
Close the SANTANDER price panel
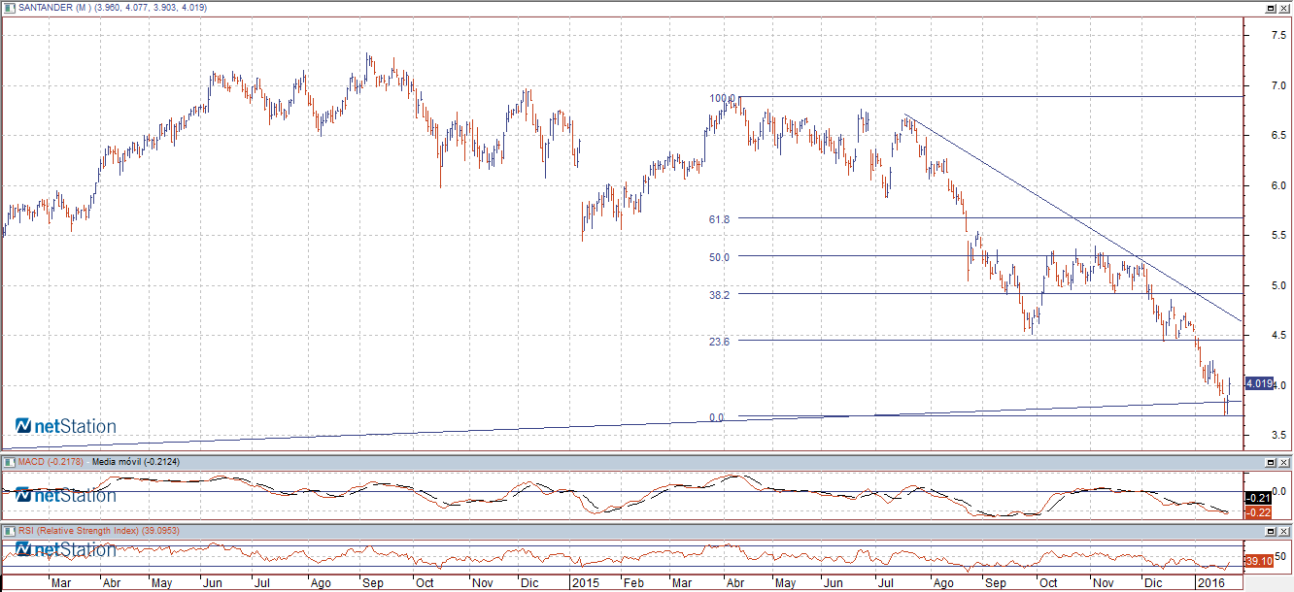click(x=1284, y=8)
